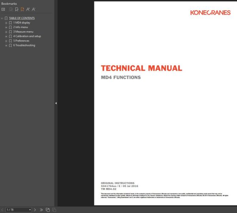The height and width of the screenshot is (213, 237).
Task: Go to 6 Troubleshooting bookmark
Action: 24,45
